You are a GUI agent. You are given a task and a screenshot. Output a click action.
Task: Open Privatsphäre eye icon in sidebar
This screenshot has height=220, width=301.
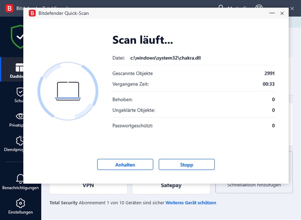pyautogui.click(x=20, y=116)
